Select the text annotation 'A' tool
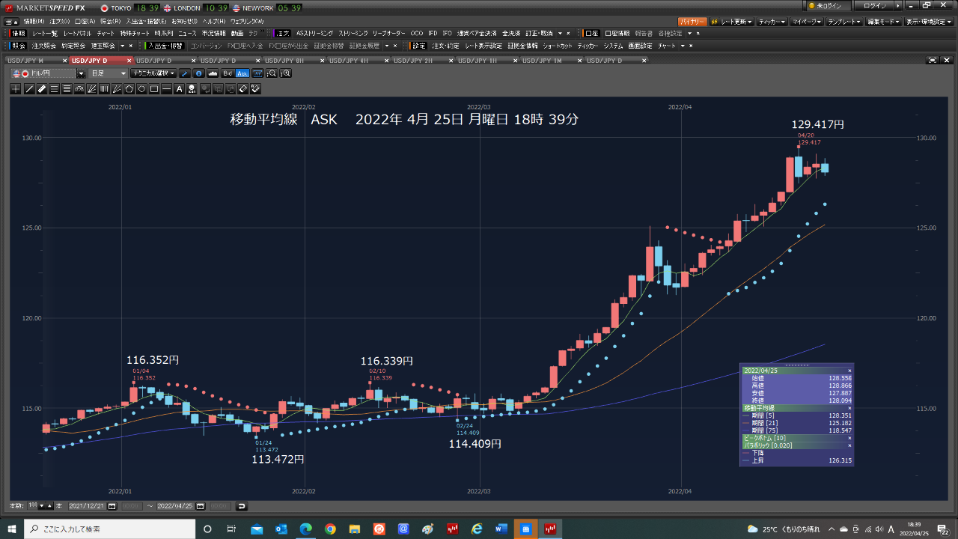This screenshot has height=539, width=958. tap(179, 89)
